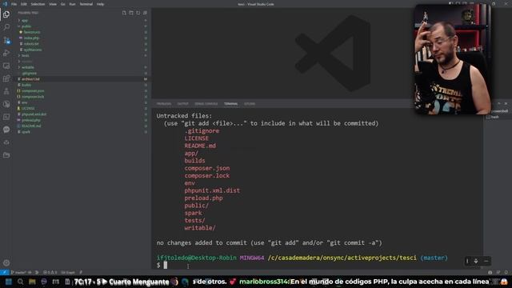The width and height of the screenshot is (512, 288).
Task: Open the Edit menu
Action: tap(24, 4)
